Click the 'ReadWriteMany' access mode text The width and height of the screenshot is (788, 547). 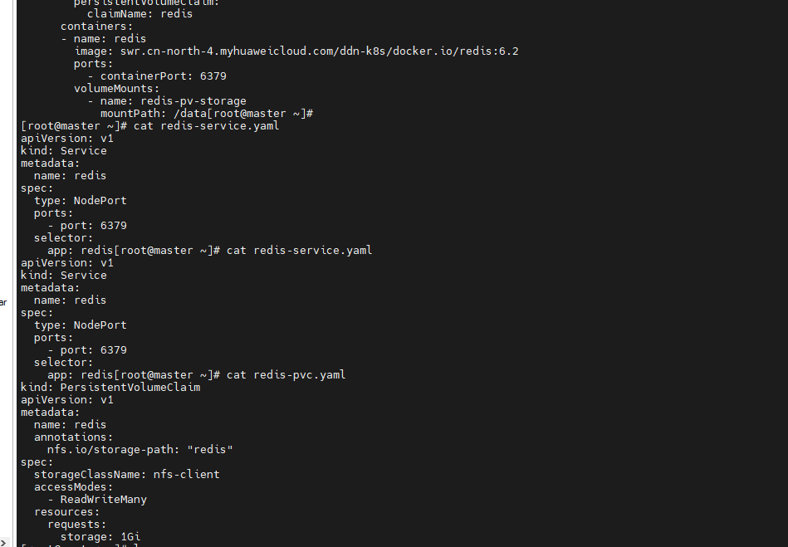[103, 499]
